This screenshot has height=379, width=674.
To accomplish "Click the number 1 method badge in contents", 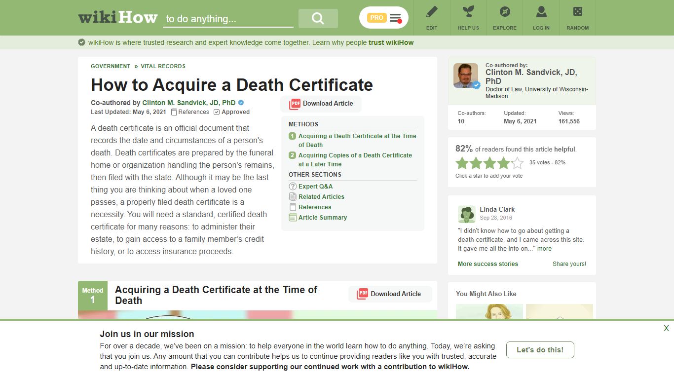I will pyautogui.click(x=292, y=136).
